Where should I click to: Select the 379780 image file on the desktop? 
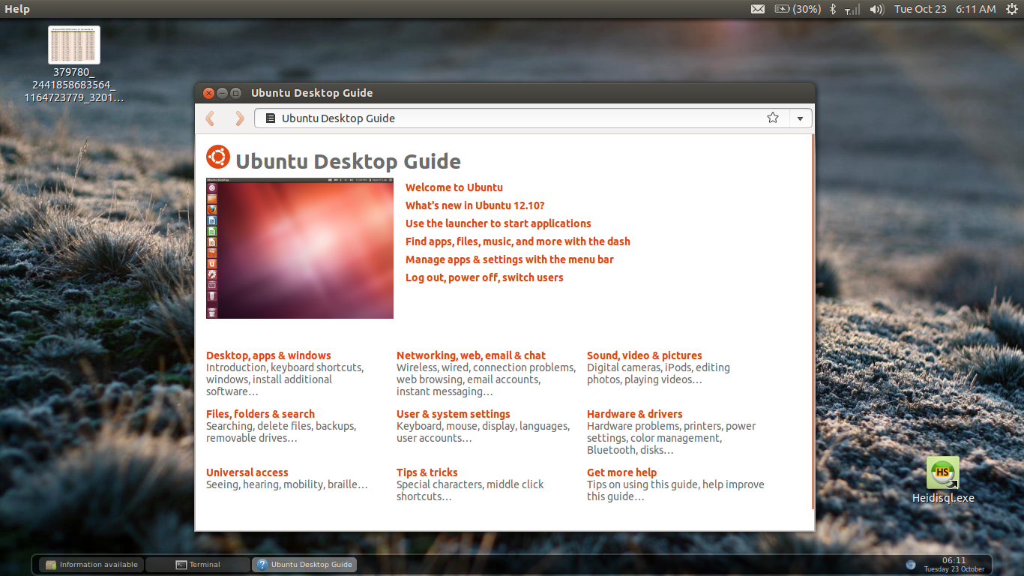(x=74, y=64)
